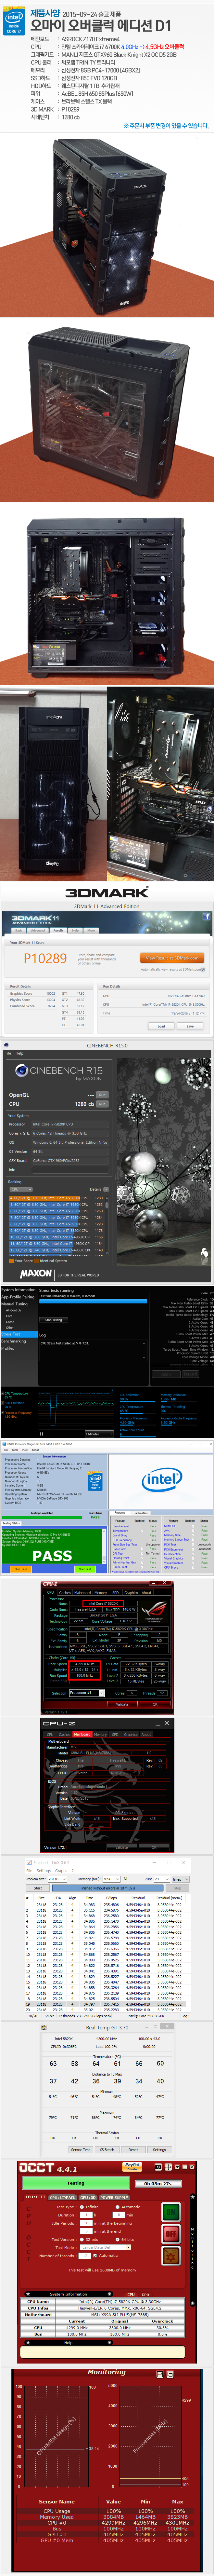Open Benchmarking in Intel XTU sidebar

pos(14,1341)
